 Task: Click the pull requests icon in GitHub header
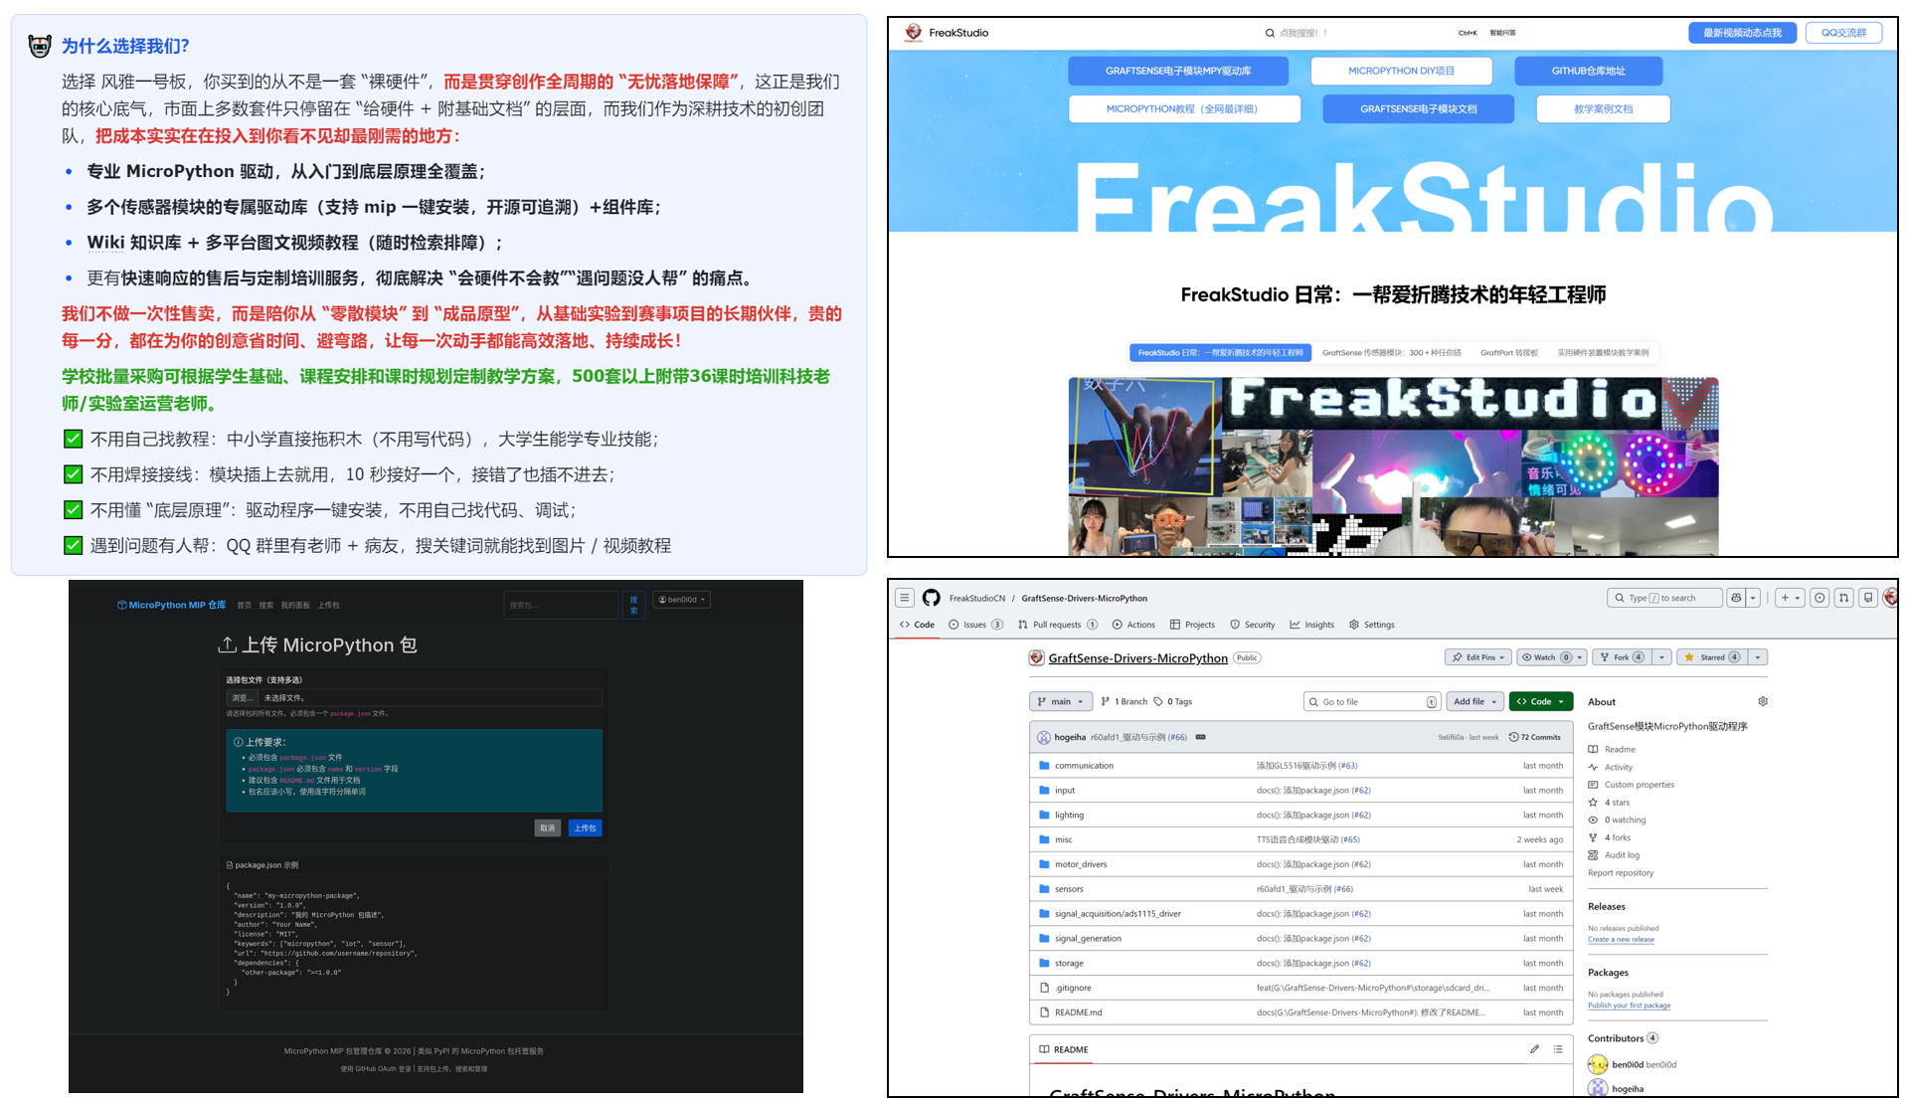click(x=1843, y=598)
